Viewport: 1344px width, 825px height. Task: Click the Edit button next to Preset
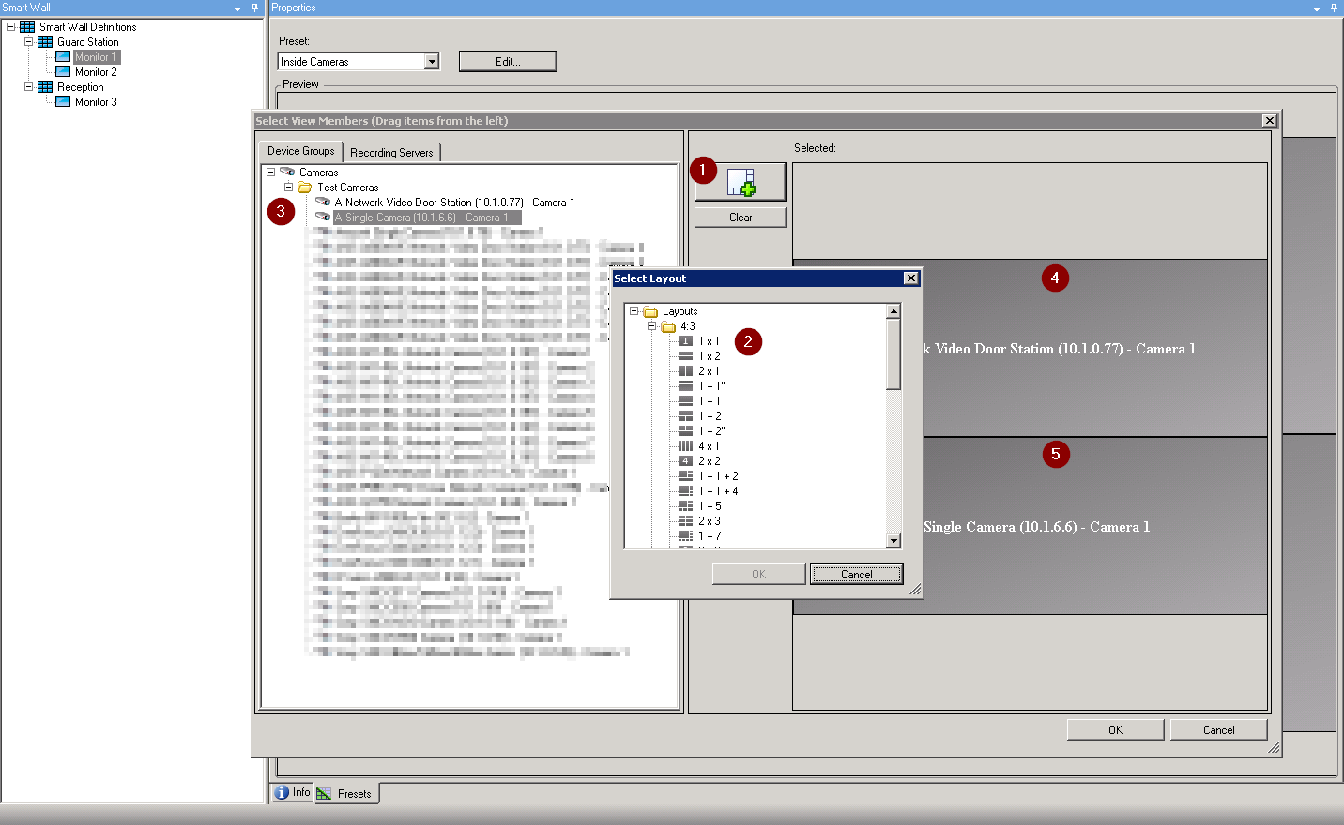pyautogui.click(x=507, y=61)
